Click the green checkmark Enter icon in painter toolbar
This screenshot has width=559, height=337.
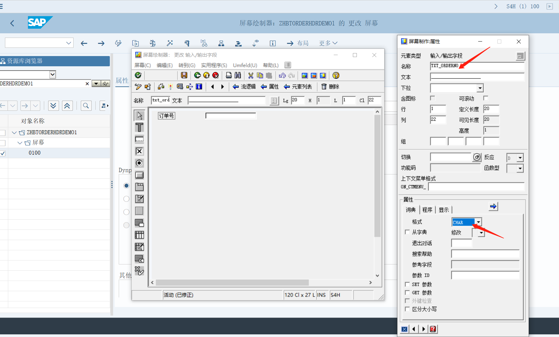138,76
